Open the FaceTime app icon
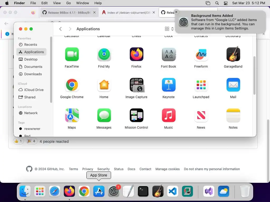This screenshot has width=270, height=202. tap(72, 54)
